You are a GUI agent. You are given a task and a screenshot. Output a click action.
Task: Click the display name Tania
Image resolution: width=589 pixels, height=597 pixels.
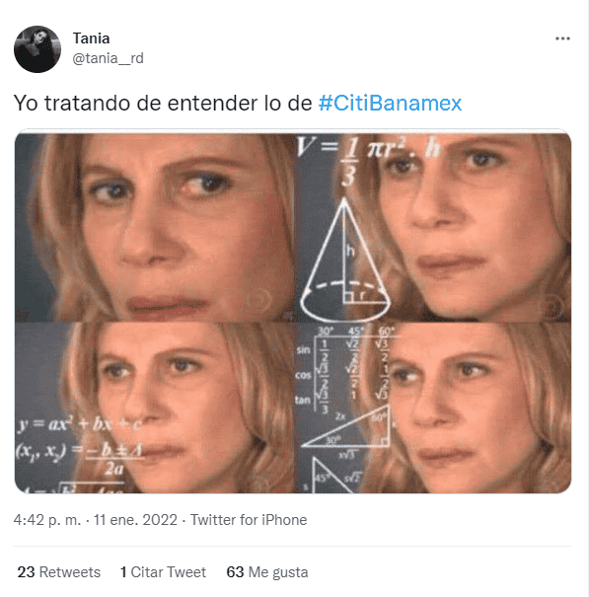[x=92, y=38]
